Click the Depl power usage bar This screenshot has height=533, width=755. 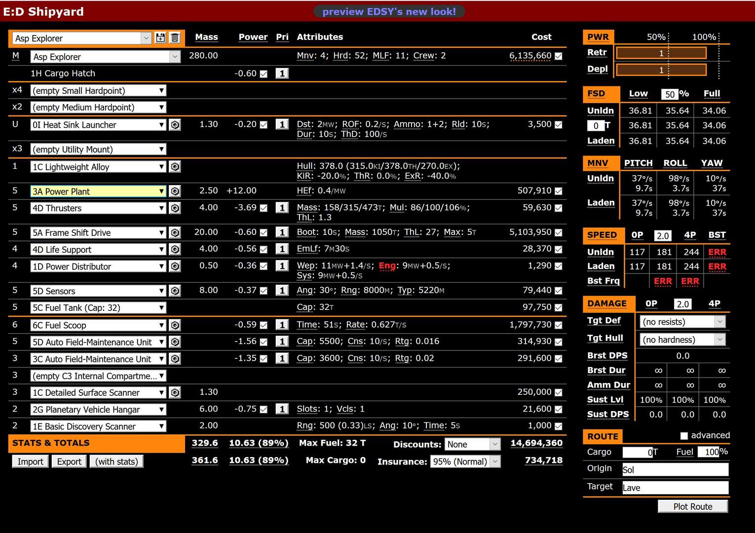coord(661,70)
